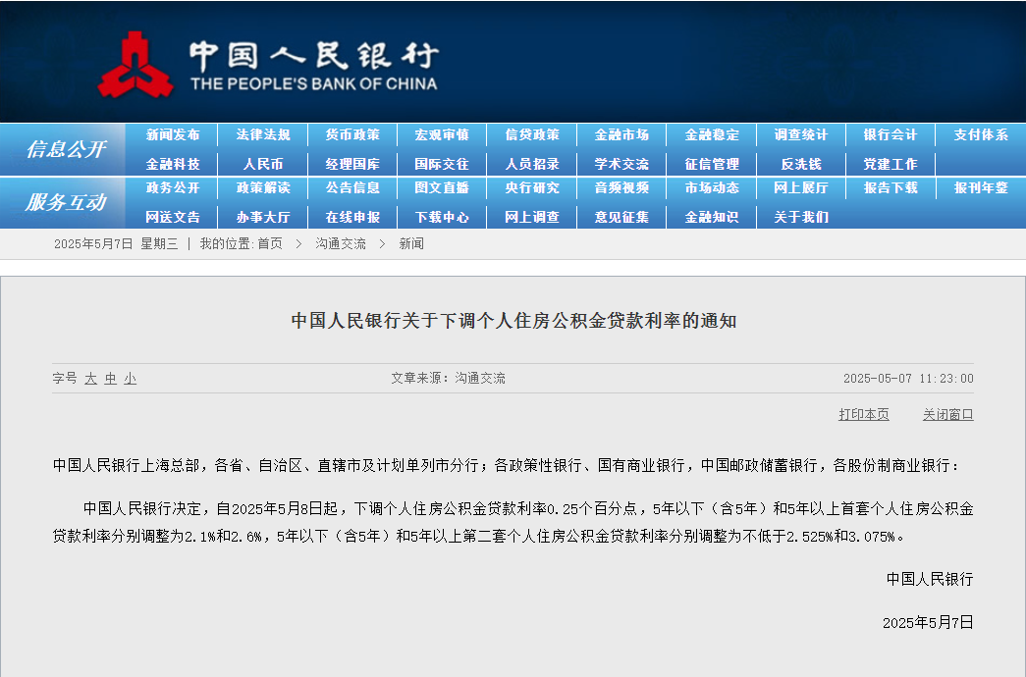
Task: Open 支付体系 navigation link
Action: [981, 134]
